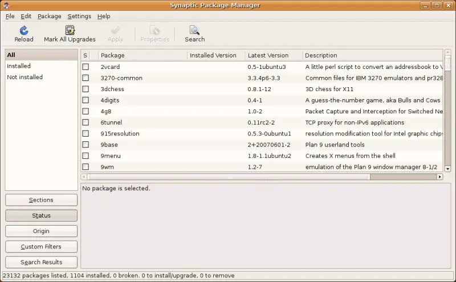Click the Origin filter button
The image size is (456, 282).
[41, 231]
